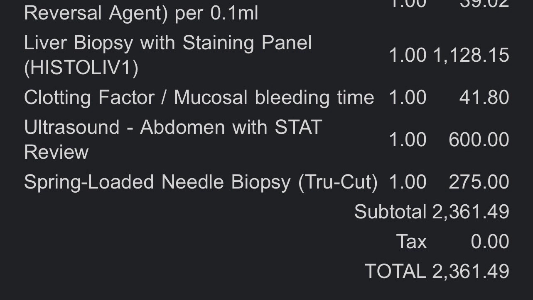Screen dimensions: 533x300
Task: Click the Subtotal label
Action: (390, 212)
